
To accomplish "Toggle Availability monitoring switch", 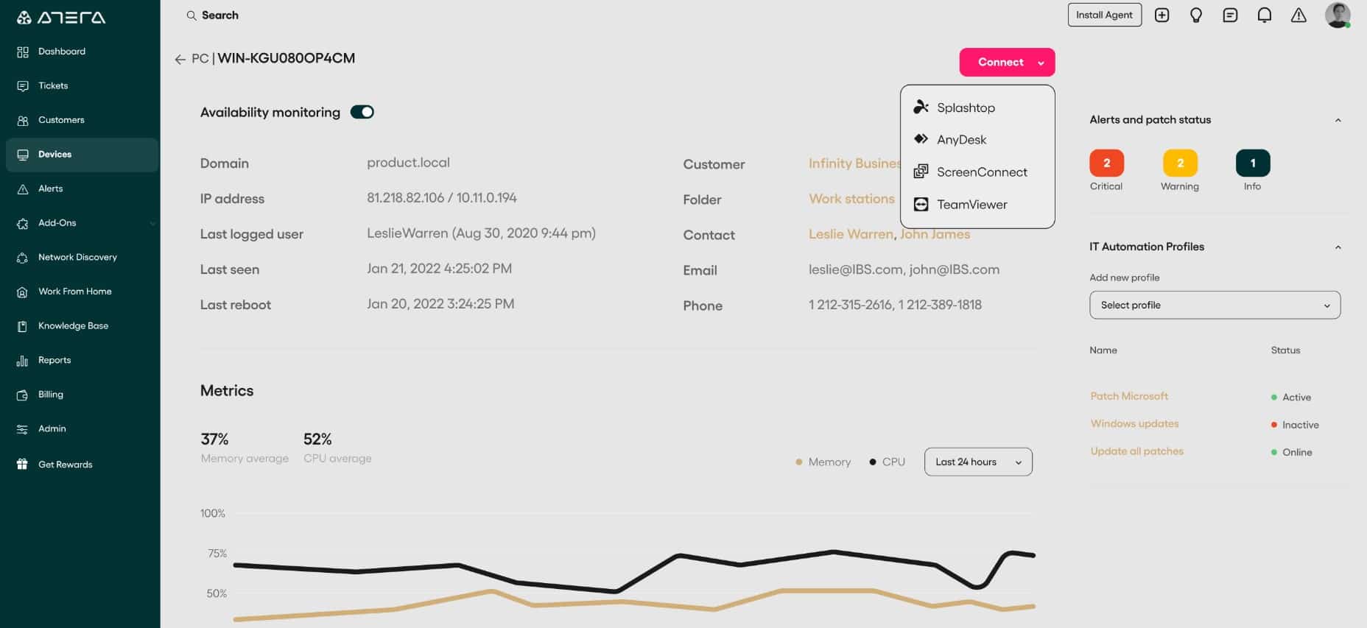I will pyautogui.click(x=362, y=112).
